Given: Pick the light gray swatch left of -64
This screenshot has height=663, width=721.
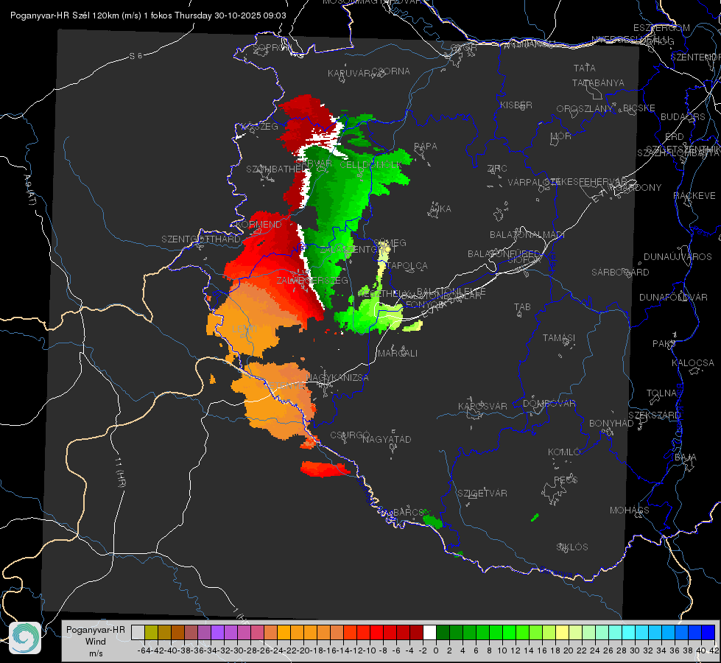Looking at the screenshot, I should point(138,633).
